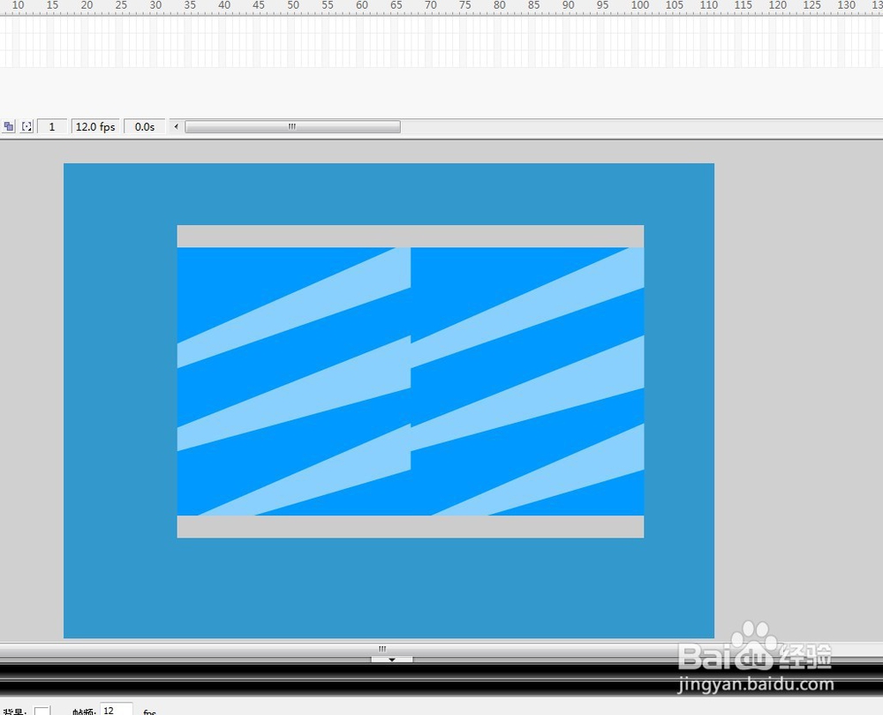
Task: Click the bright blue striped rectangle
Action: 411,381
